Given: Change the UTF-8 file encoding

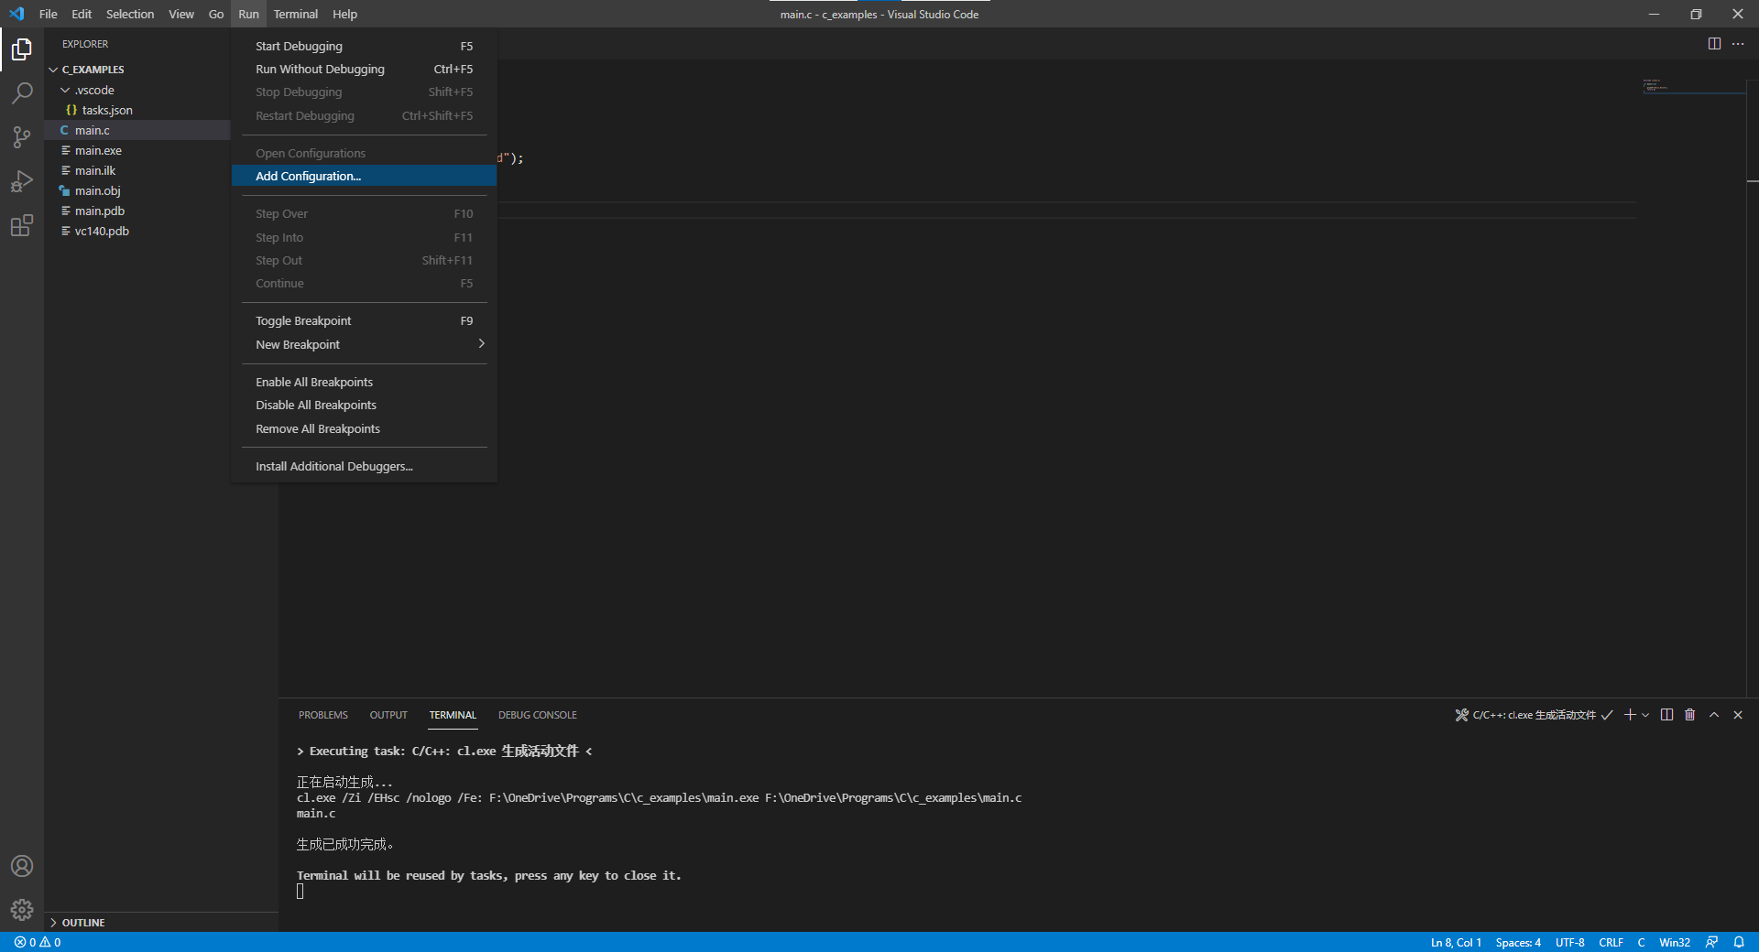Looking at the screenshot, I should 1569,942.
